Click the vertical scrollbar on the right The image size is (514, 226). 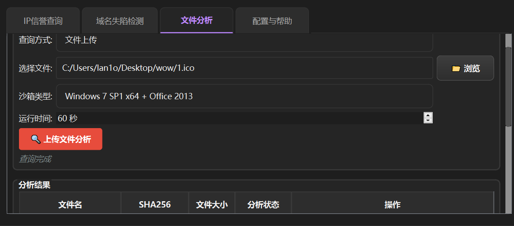tap(509, 81)
